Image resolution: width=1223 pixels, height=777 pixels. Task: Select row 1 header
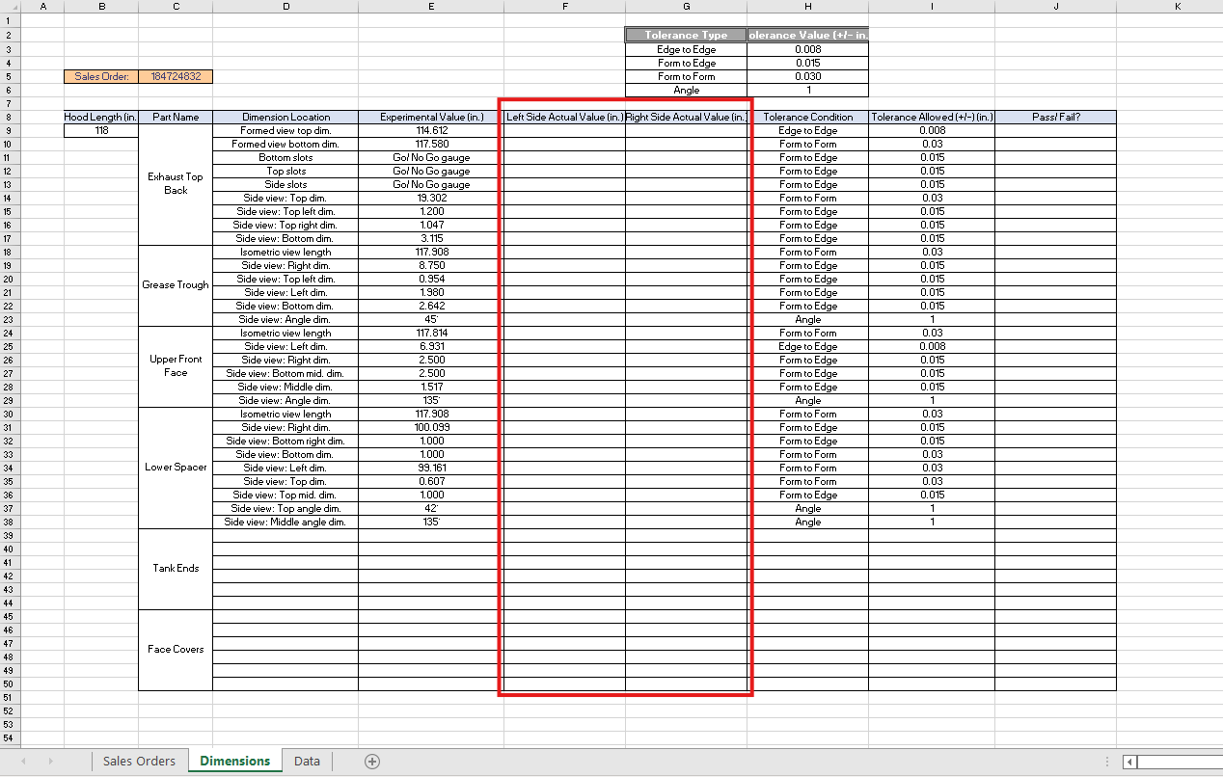9,20
